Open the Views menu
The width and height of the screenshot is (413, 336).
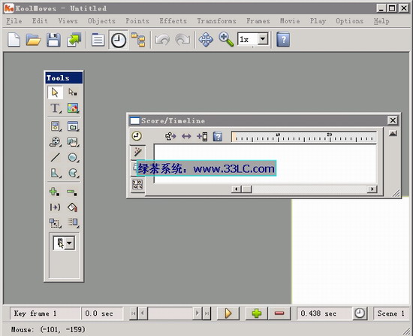[x=68, y=21]
